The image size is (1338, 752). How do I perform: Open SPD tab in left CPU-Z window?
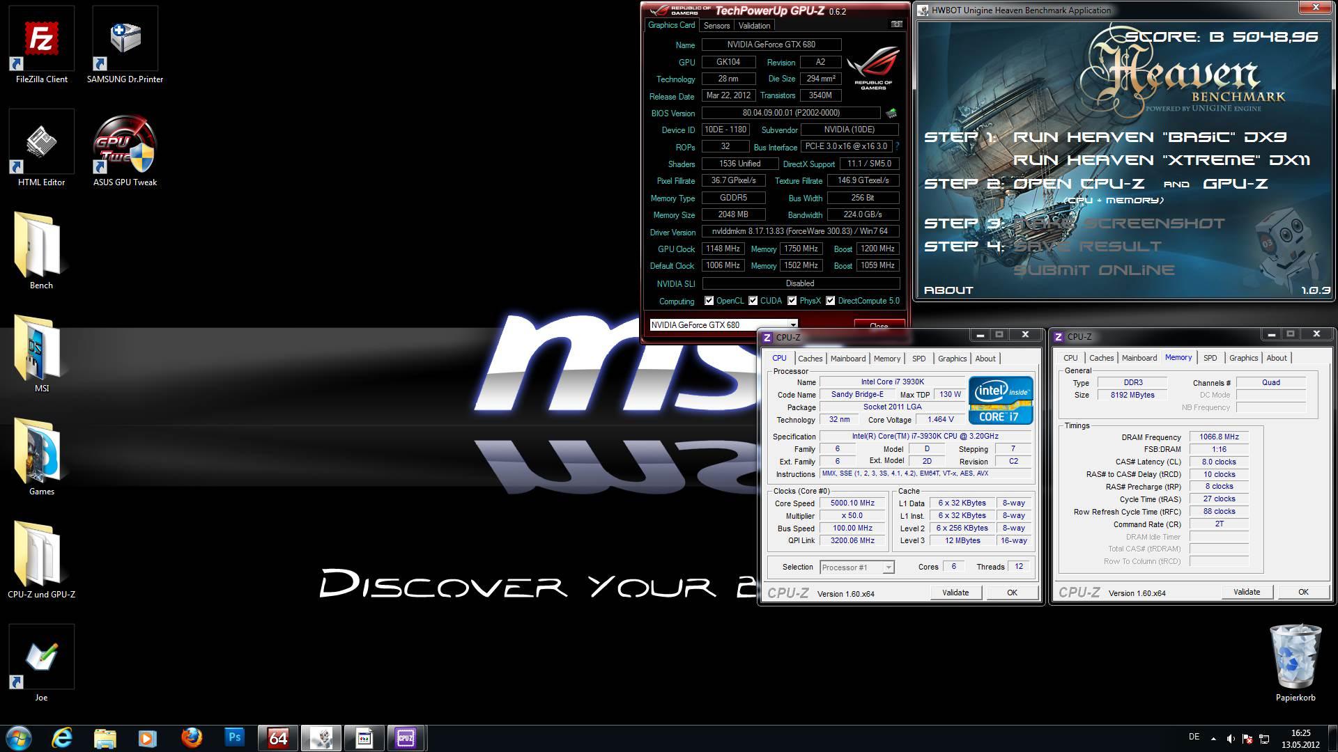pyautogui.click(x=919, y=359)
